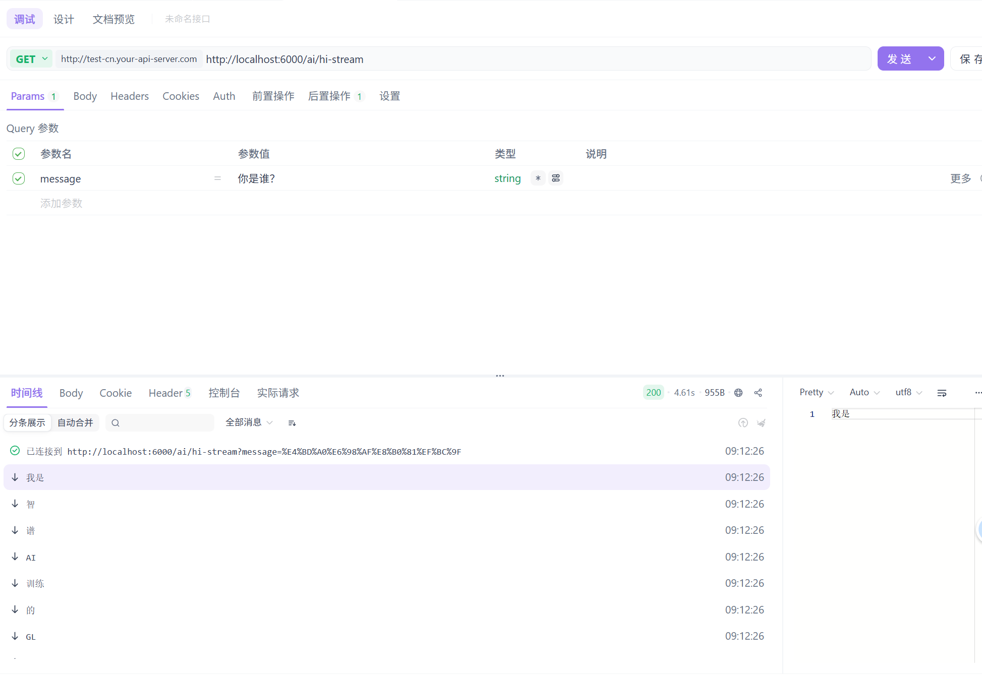The height and width of the screenshot is (676, 982).
Task: Toggle the select-all parameters checkbox
Action: tap(19, 154)
